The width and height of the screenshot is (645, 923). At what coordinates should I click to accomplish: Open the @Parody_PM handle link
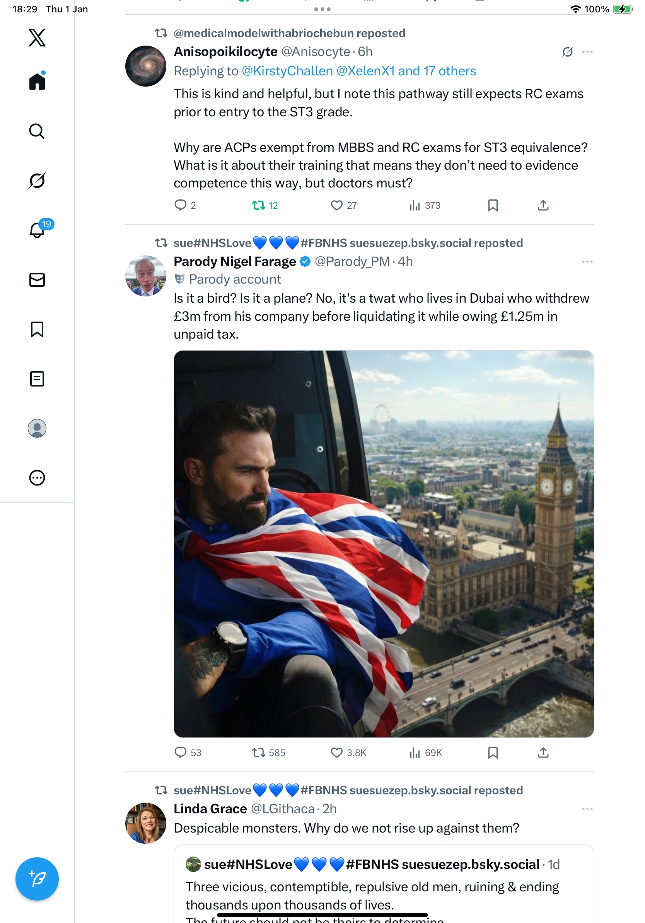352,262
